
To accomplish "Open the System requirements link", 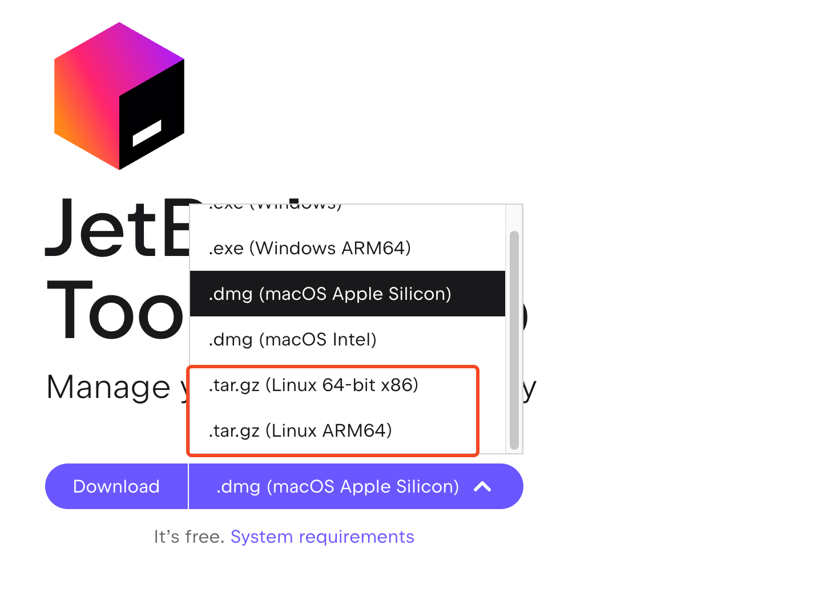I will 322,537.
